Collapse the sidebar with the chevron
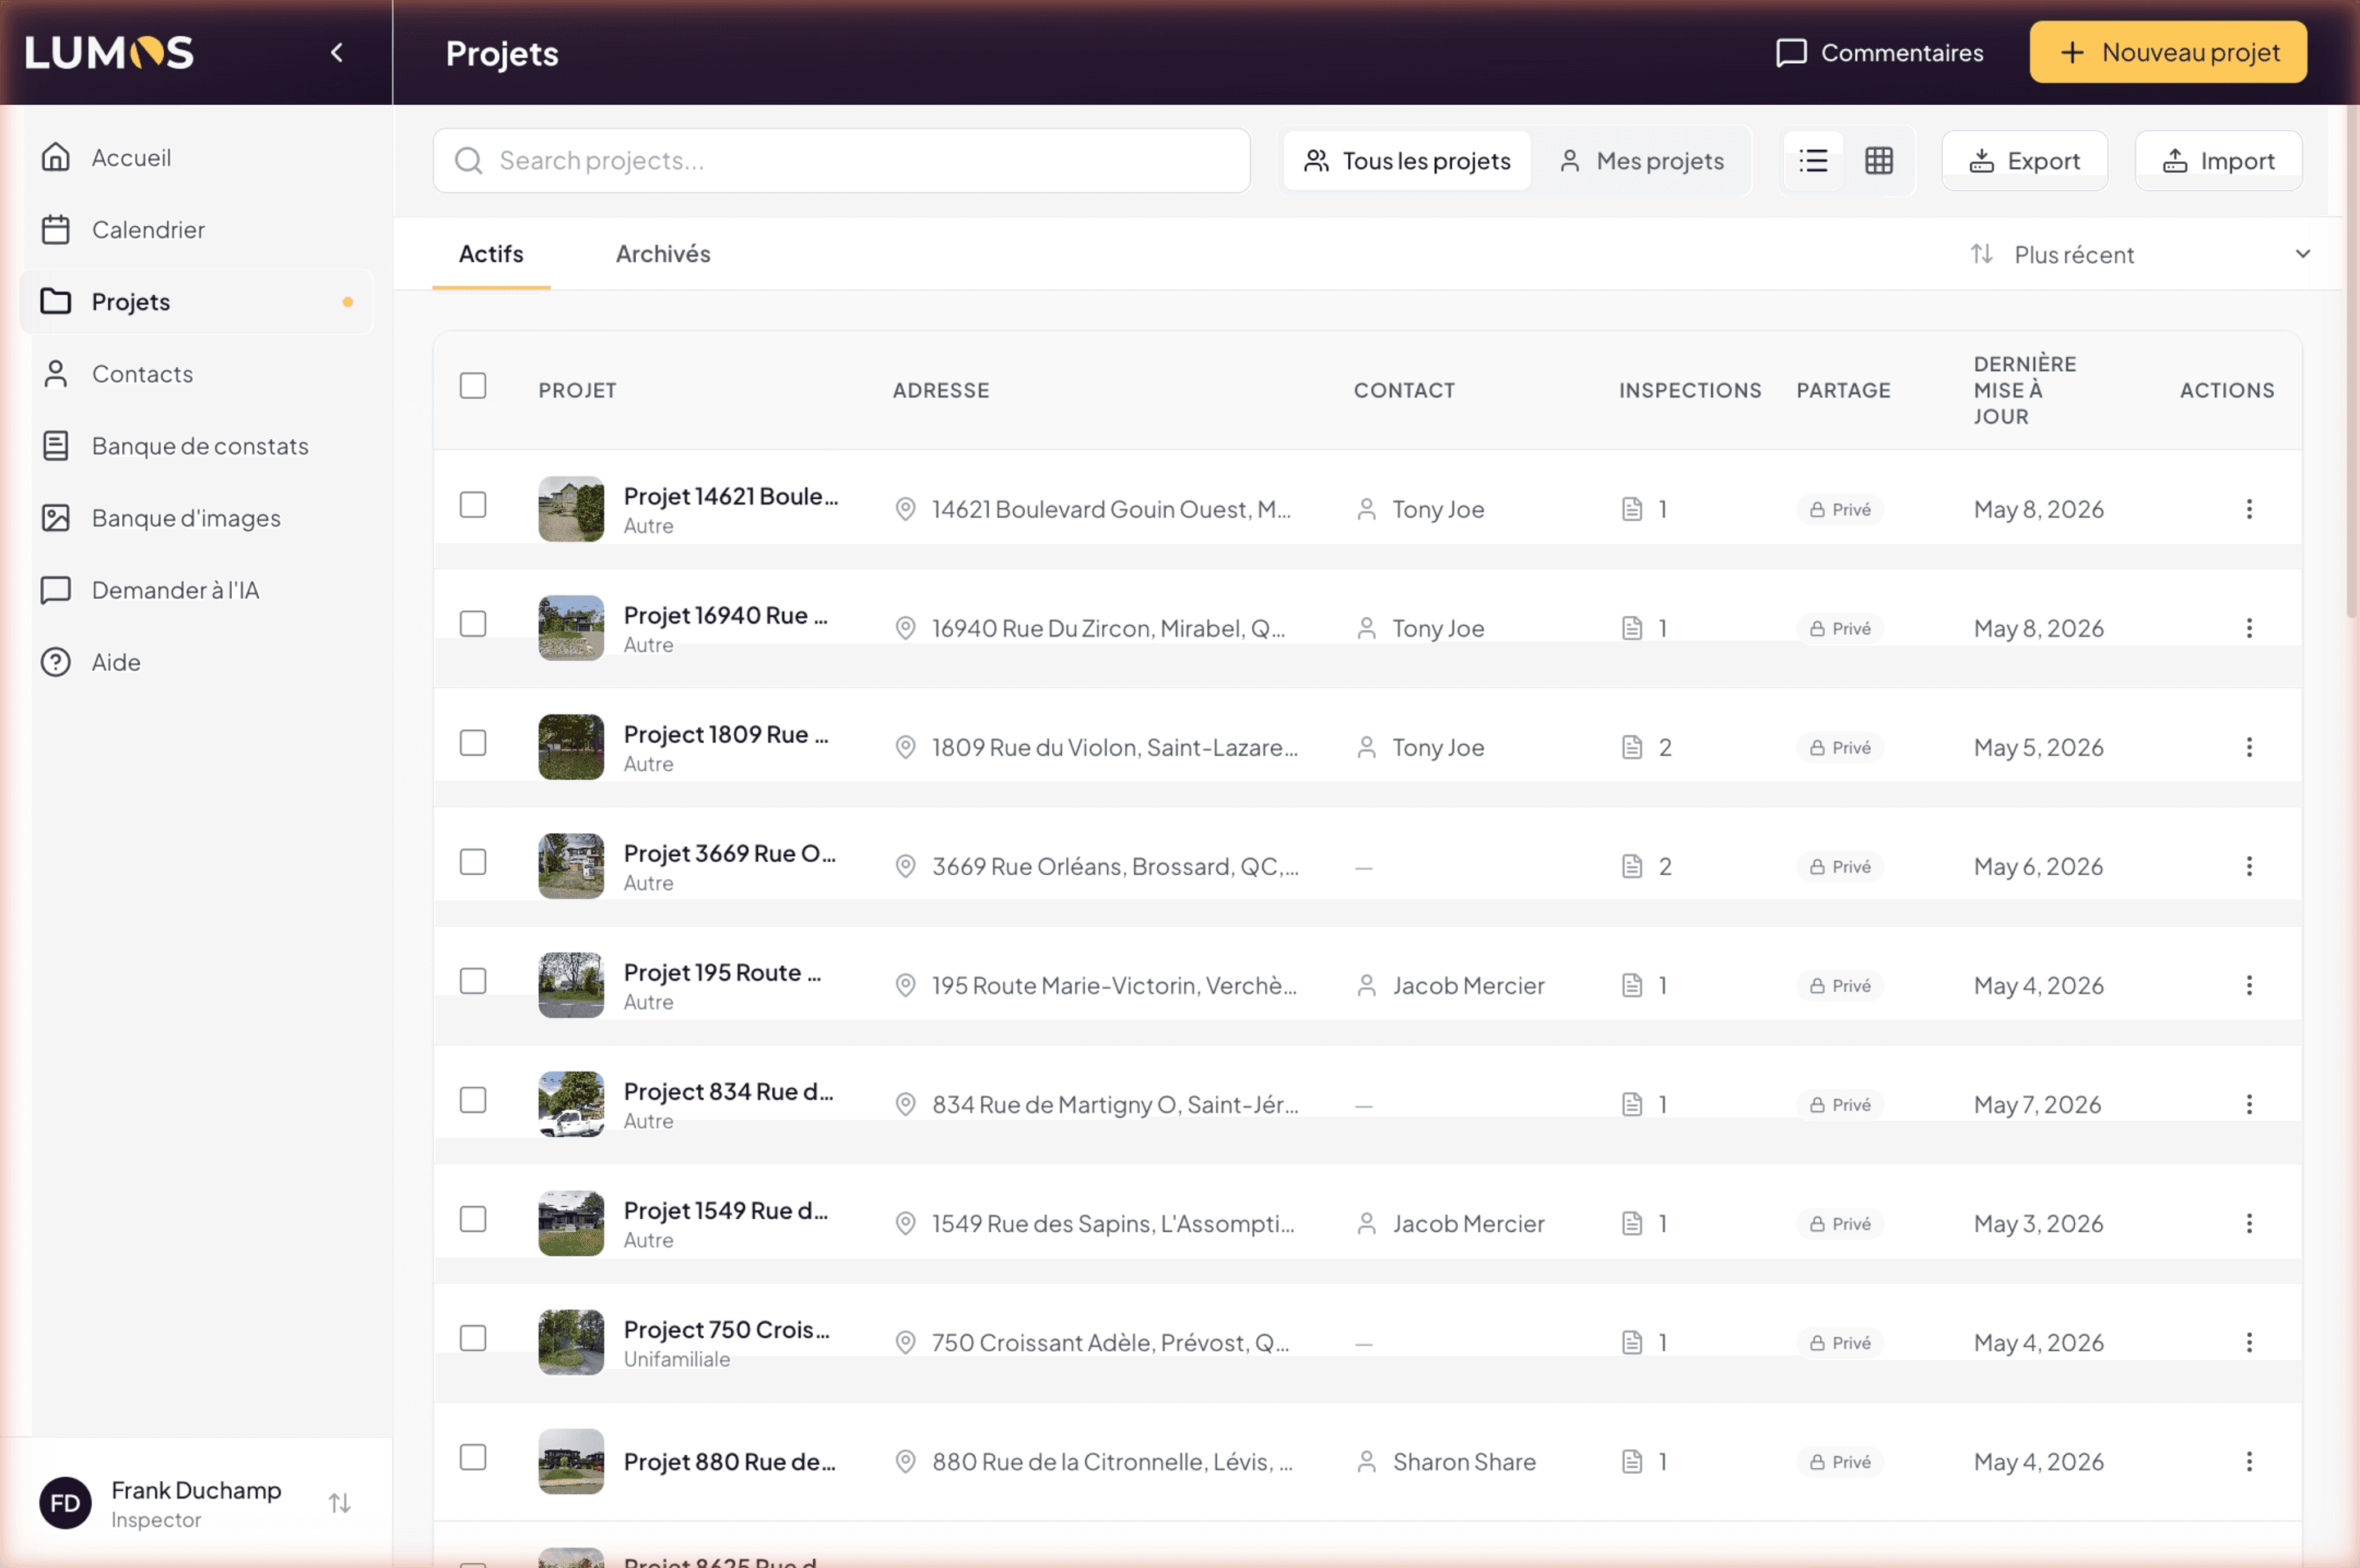The image size is (2360, 1568). tap(337, 52)
